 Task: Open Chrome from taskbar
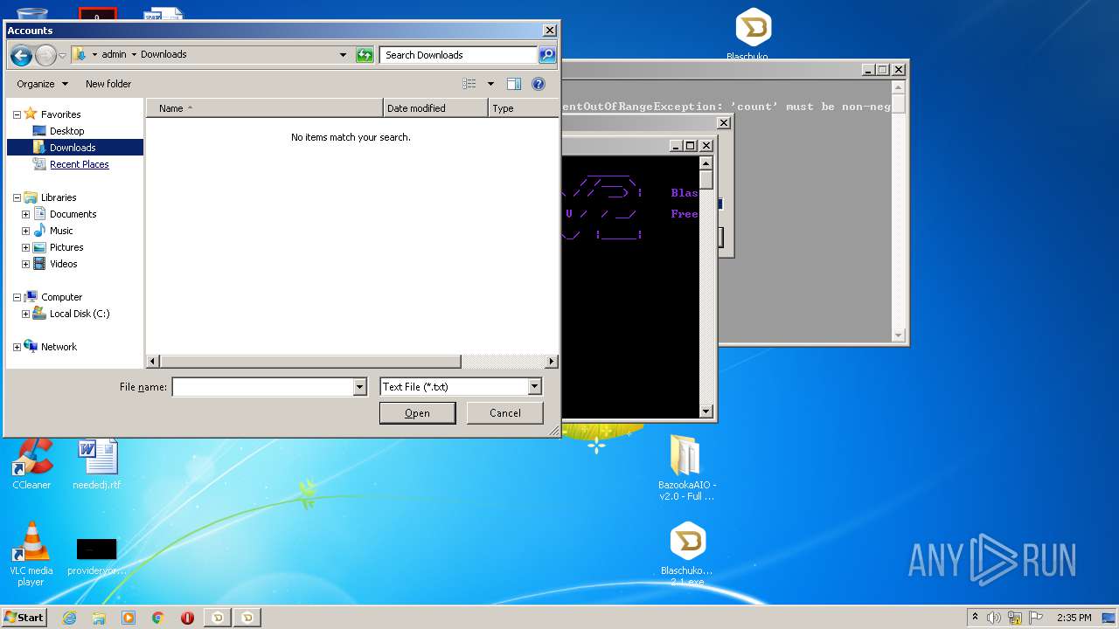157,618
